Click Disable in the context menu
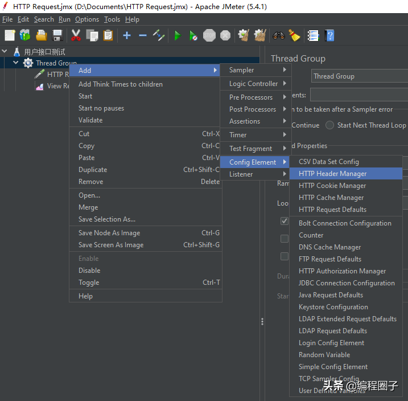 tap(145, 271)
